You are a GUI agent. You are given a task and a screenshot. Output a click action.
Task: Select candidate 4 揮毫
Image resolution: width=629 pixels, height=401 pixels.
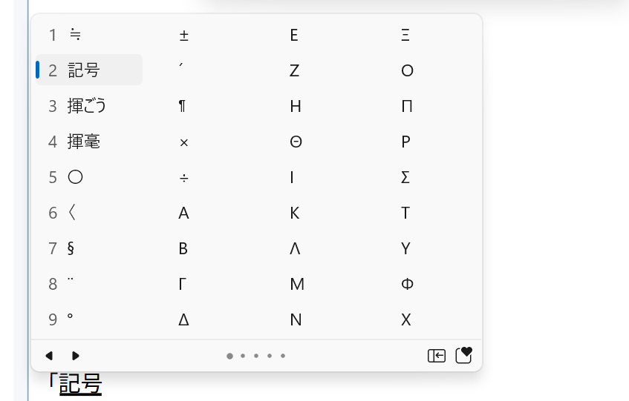click(x=83, y=142)
